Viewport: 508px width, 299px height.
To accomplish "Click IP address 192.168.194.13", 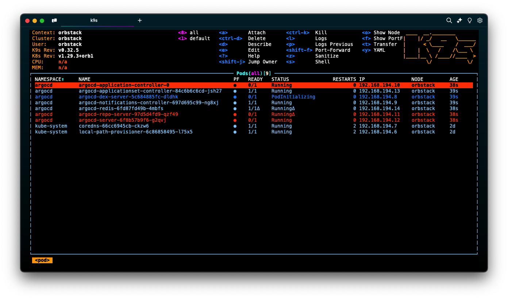I will pyautogui.click(x=380, y=91).
